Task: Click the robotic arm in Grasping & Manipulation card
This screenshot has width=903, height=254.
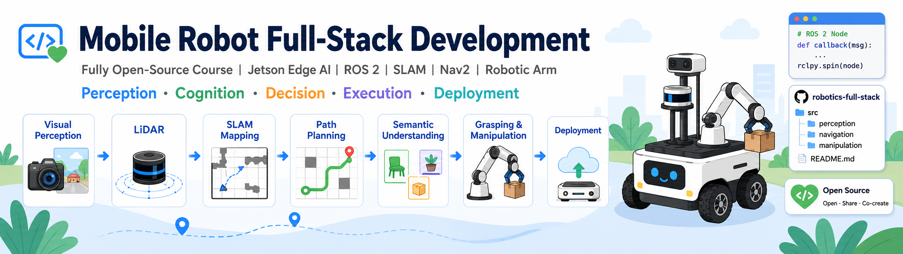Action: click(x=496, y=173)
